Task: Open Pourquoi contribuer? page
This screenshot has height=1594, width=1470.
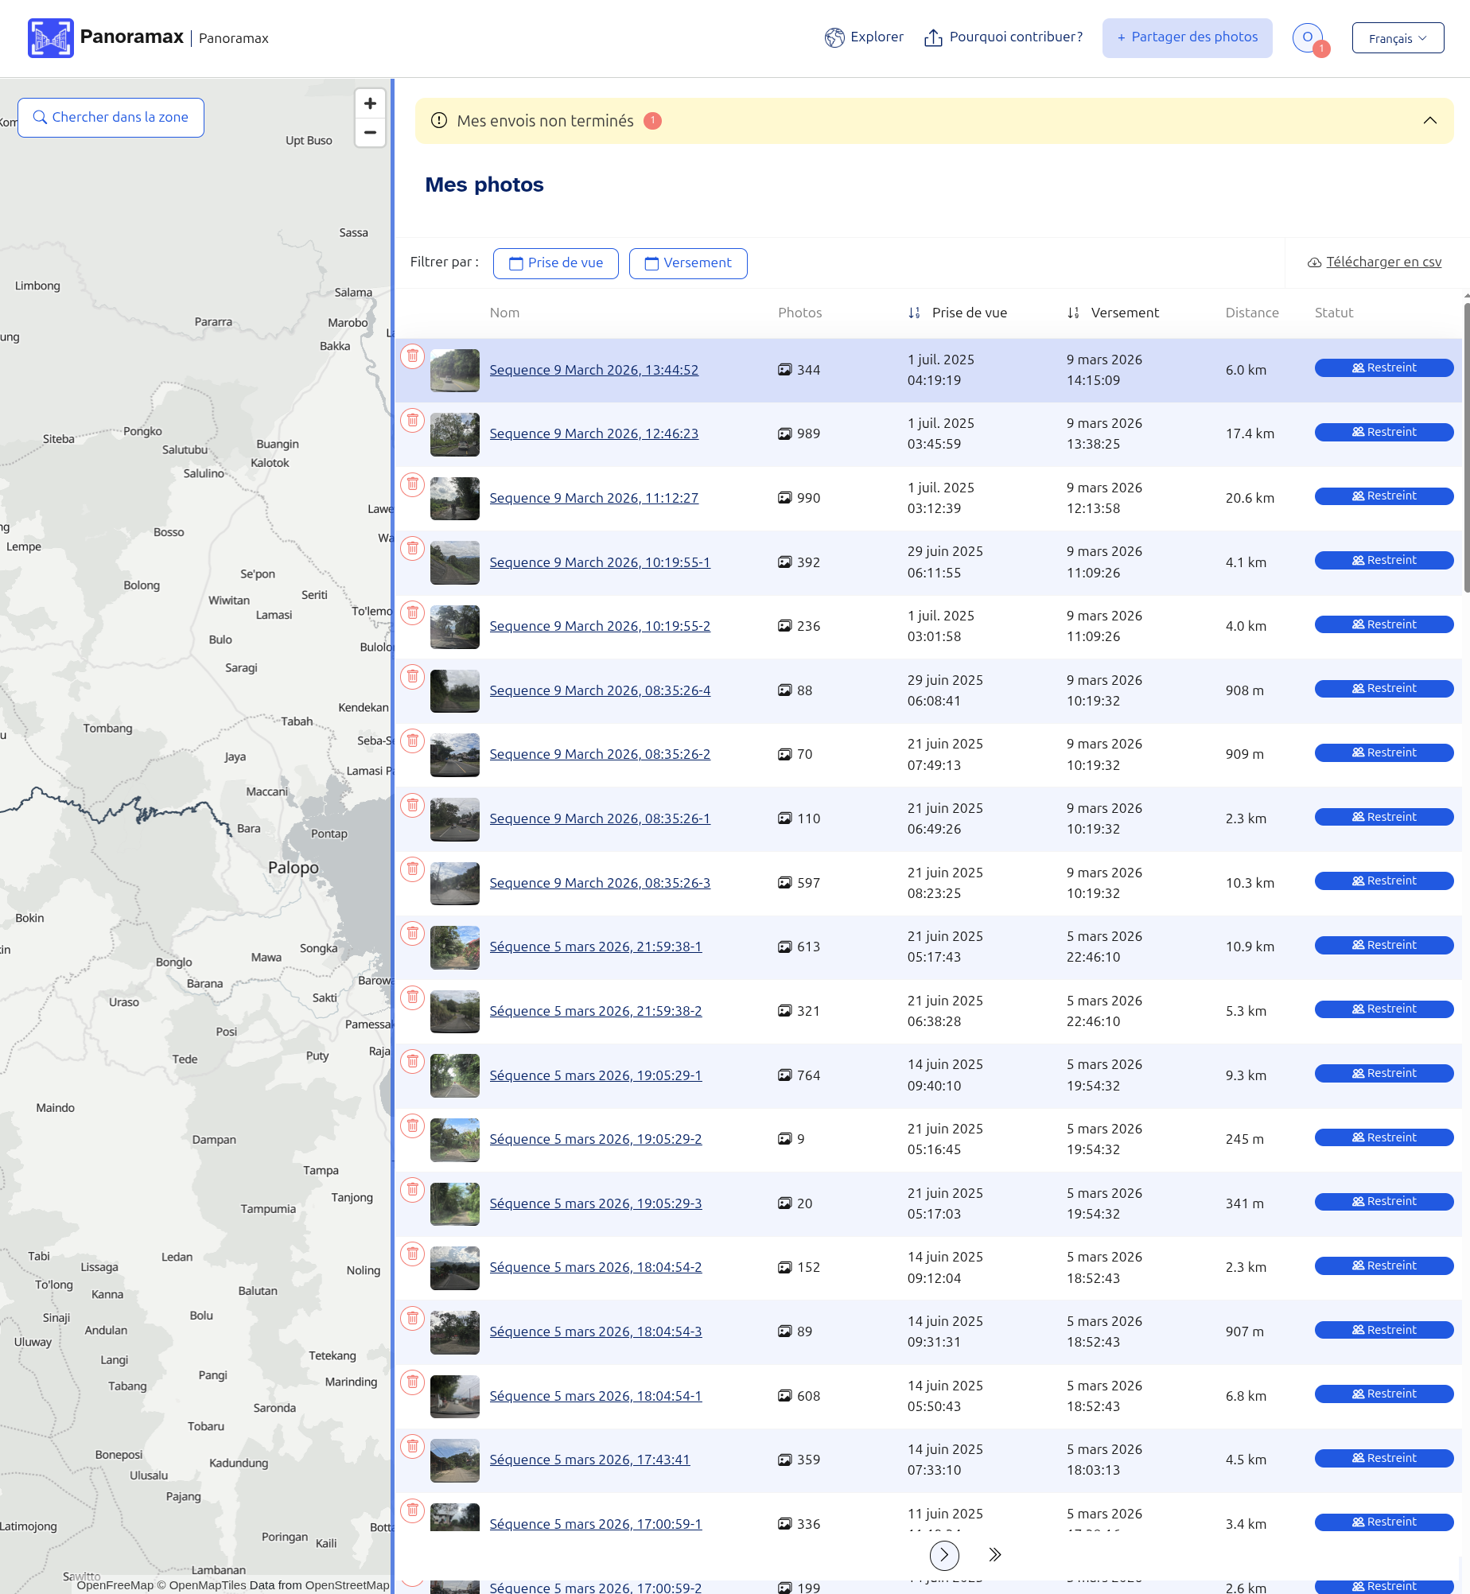Action: [x=1003, y=37]
